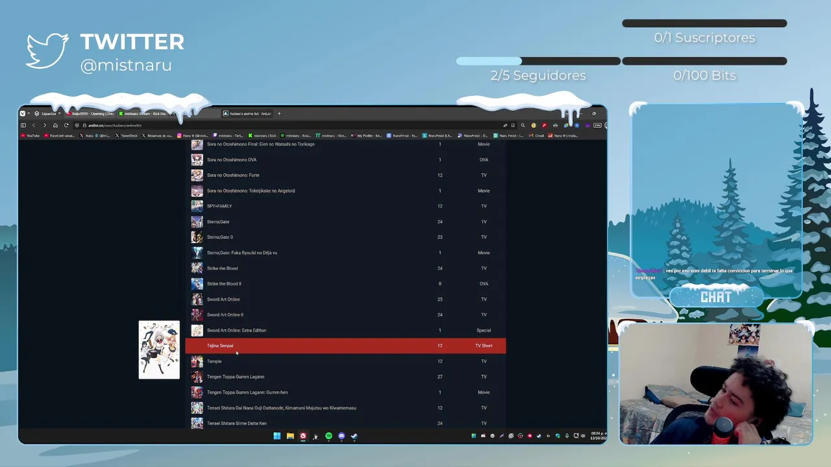Open the Strike the Blood cover thumbnail
This screenshot has height=467, width=831.
[x=197, y=269]
